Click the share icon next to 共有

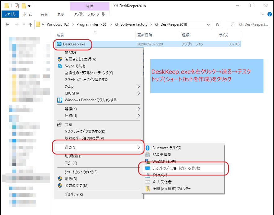click(x=60, y=124)
